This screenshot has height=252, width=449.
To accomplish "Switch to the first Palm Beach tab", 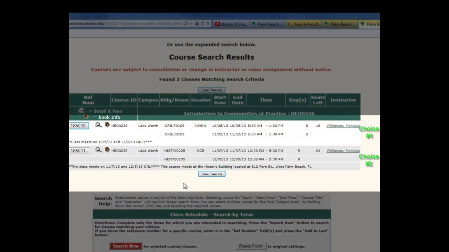I will click(x=268, y=24).
